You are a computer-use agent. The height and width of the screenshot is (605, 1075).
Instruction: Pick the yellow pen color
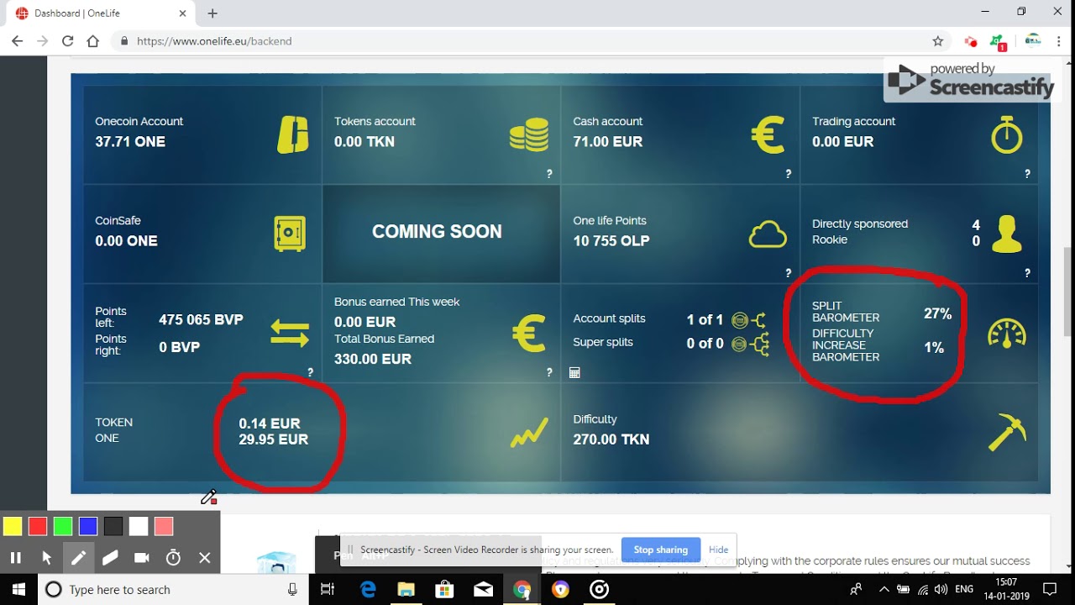coord(13,527)
